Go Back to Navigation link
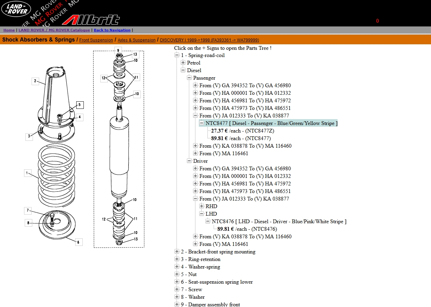The height and width of the screenshot is (307, 431). 112,30
